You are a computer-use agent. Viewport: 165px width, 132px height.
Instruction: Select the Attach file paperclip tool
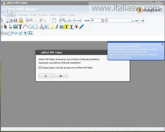pyautogui.click(x=56, y=27)
